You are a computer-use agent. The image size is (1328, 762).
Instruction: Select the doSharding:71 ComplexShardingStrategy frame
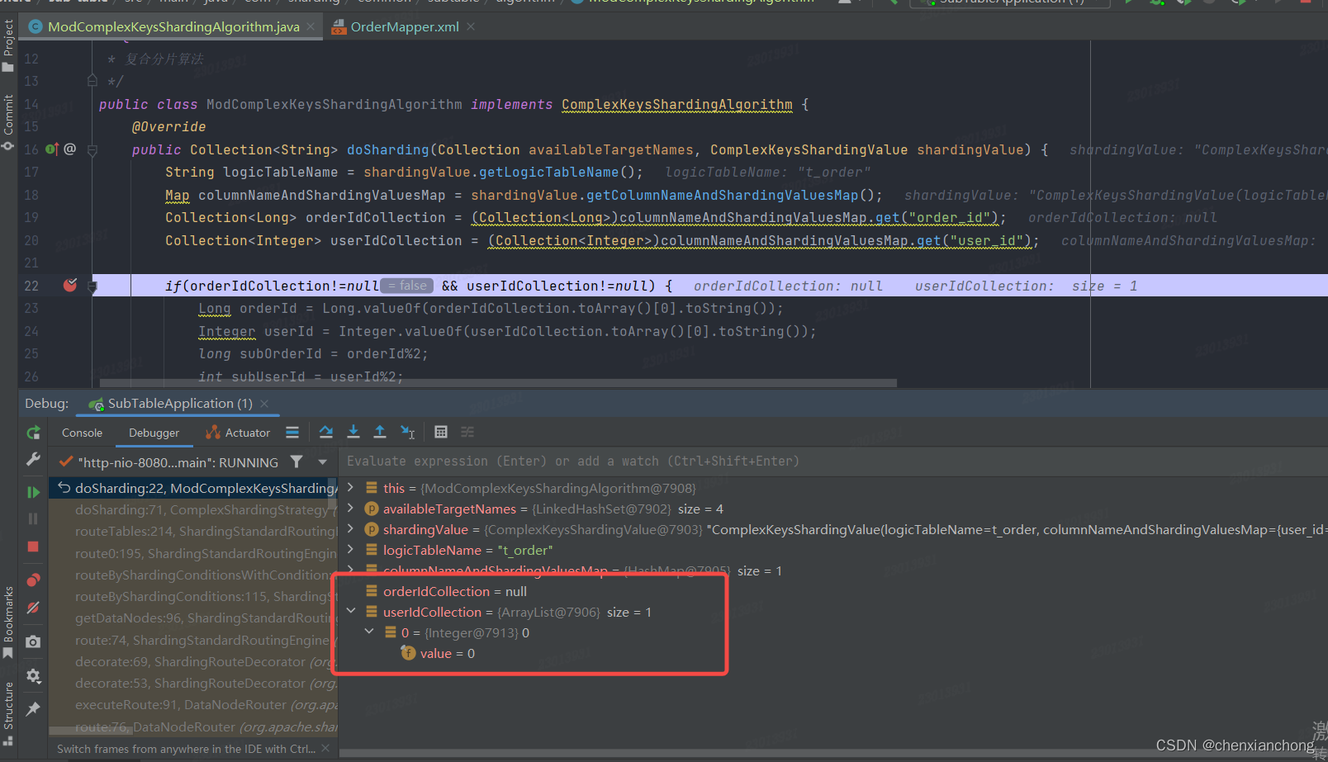click(193, 509)
